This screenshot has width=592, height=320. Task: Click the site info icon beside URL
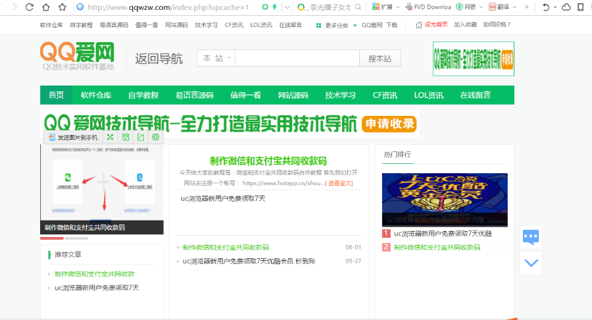(x=80, y=7)
